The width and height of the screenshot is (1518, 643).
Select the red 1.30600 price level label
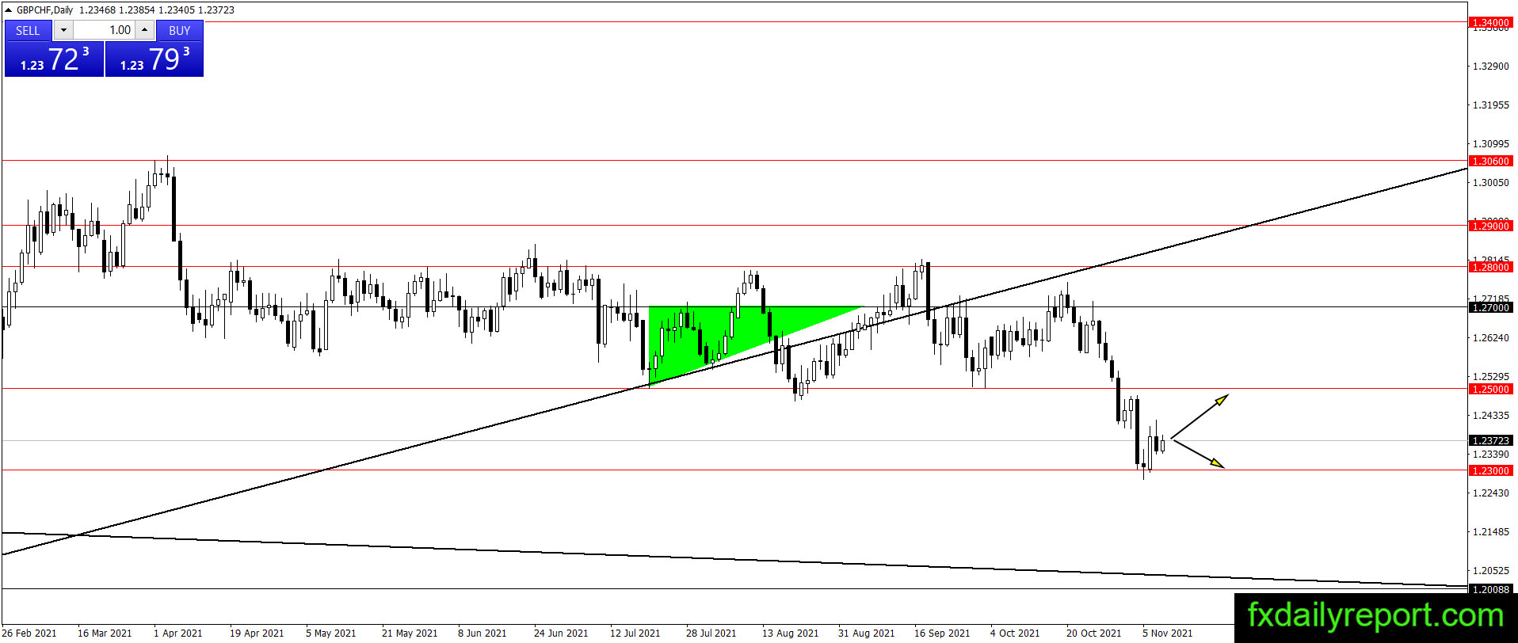tap(1490, 161)
